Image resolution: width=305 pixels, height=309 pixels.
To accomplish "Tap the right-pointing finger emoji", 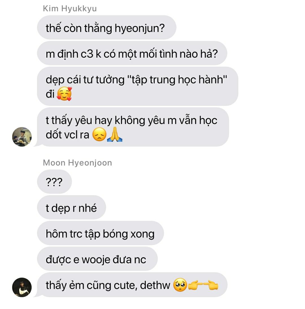I will click(195, 285).
